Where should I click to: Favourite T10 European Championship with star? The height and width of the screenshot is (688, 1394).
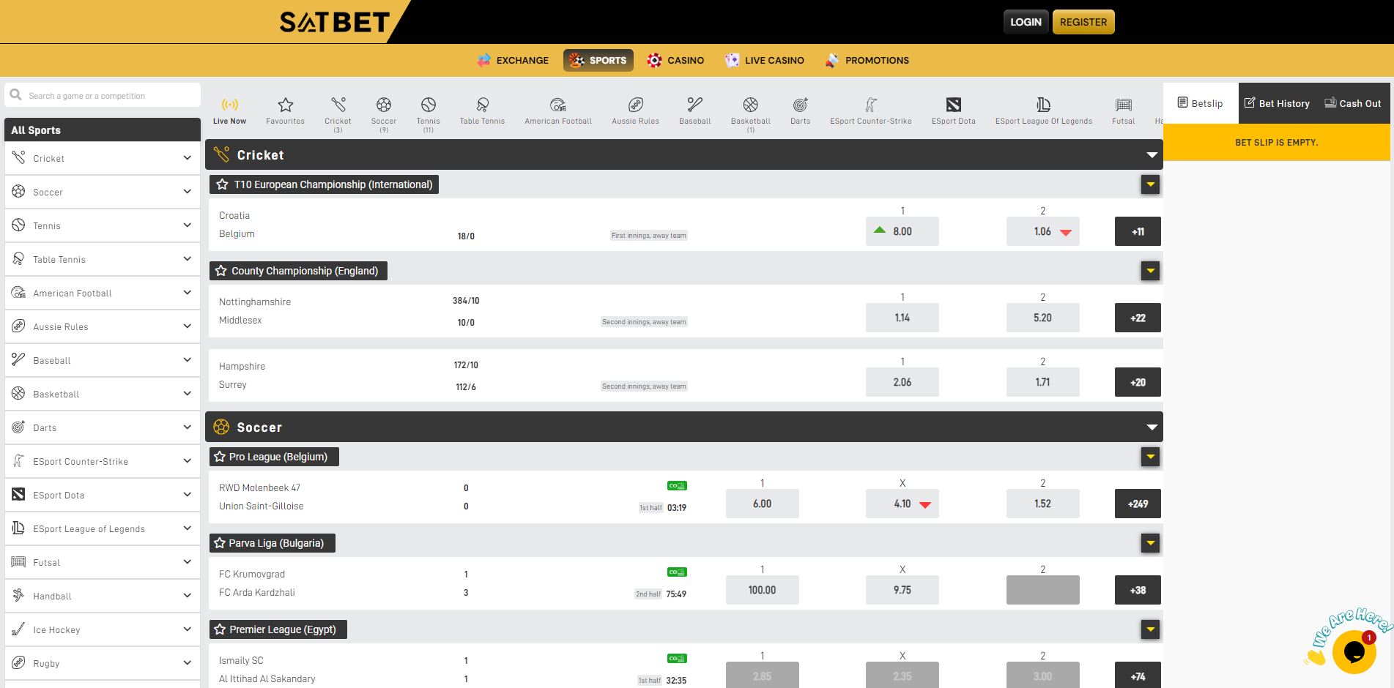pos(222,184)
